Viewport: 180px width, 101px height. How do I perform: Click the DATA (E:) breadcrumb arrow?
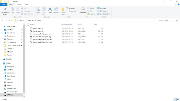click(35, 20)
